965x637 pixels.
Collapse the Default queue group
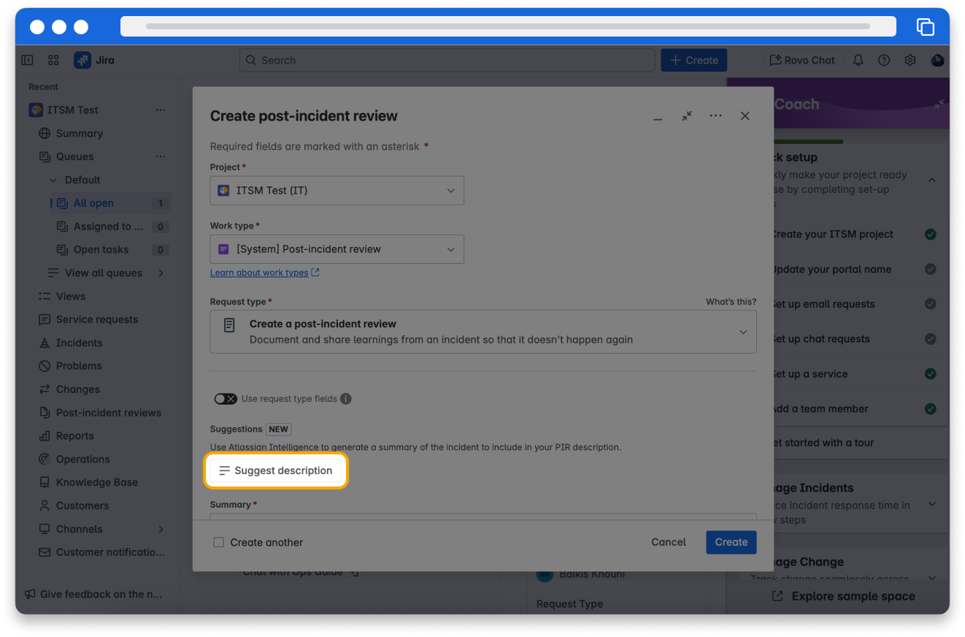click(53, 180)
